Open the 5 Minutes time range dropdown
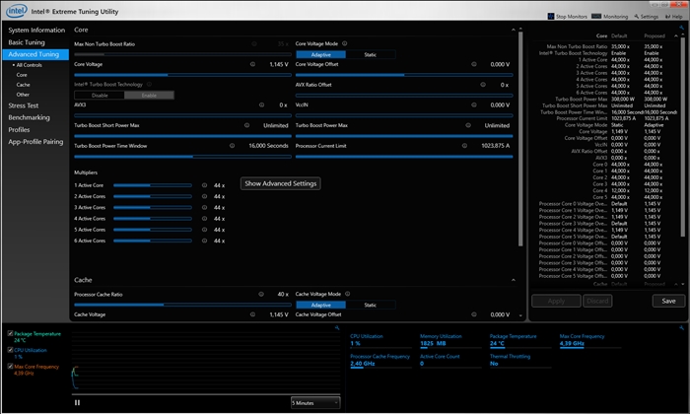 (x=315, y=402)
